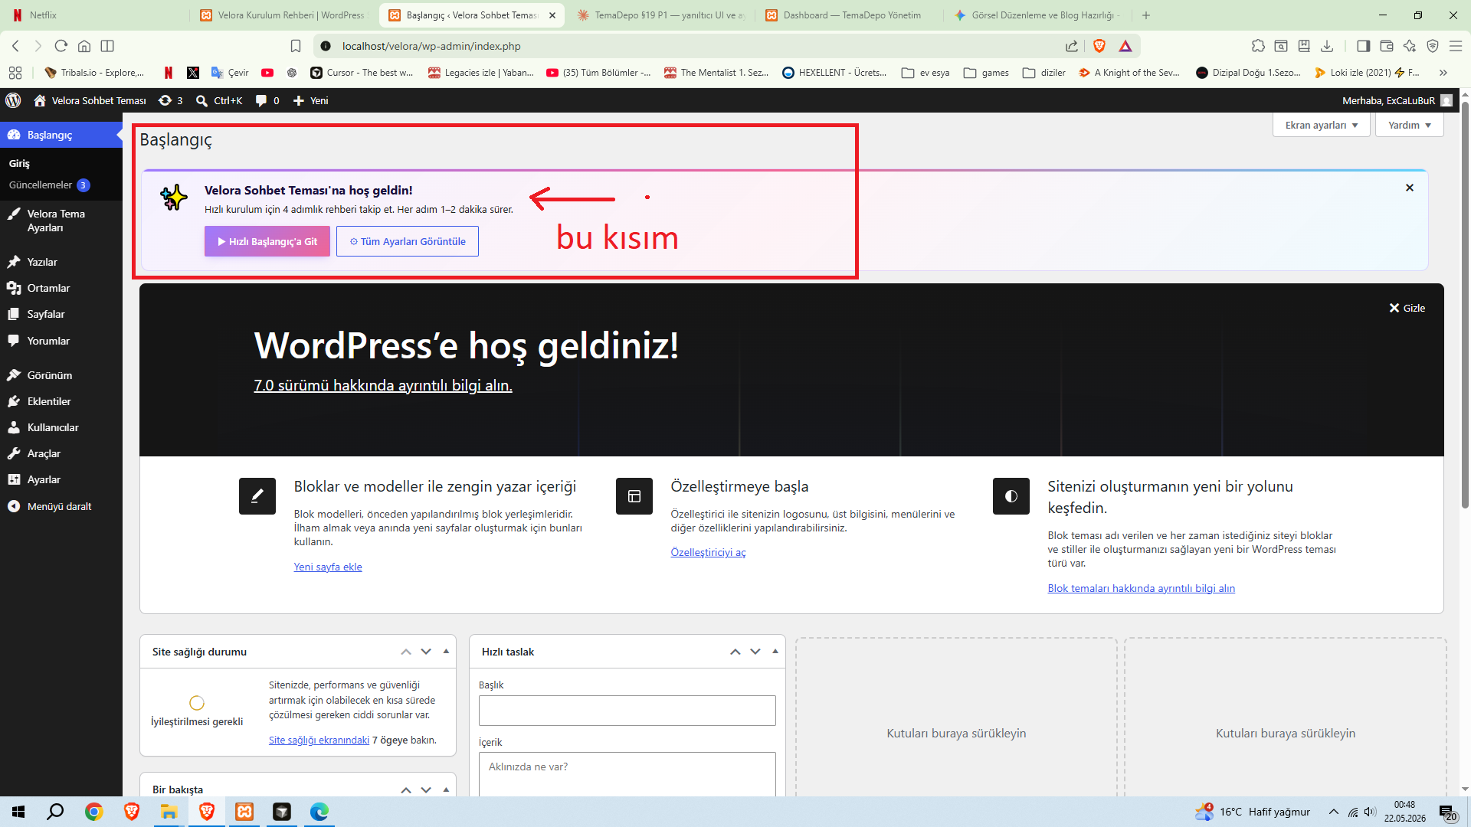Move Hızlı taslak widget down
The height and width of the screenshot is (827, 1471).
755,652
